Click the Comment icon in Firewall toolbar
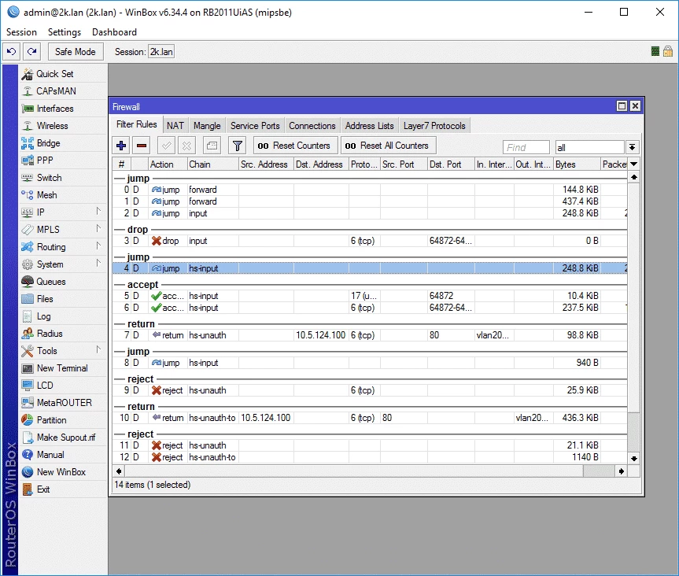Image resolution: width=679 pixels, height=576 pixels. 211,146
